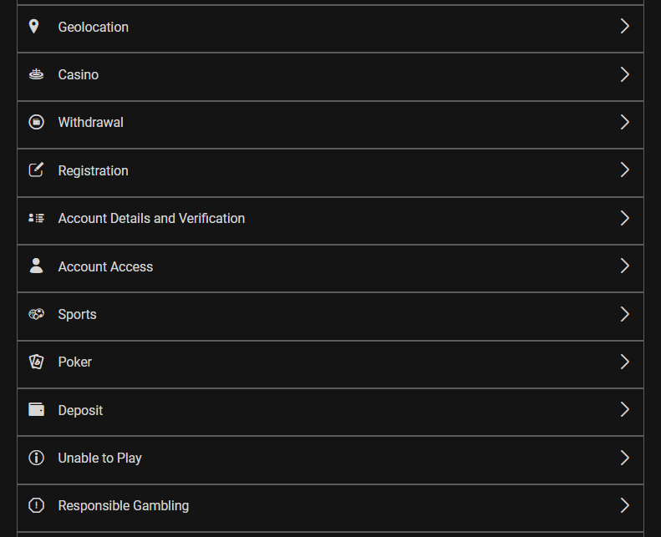Click the Sports balls icon

coord(36,314)
